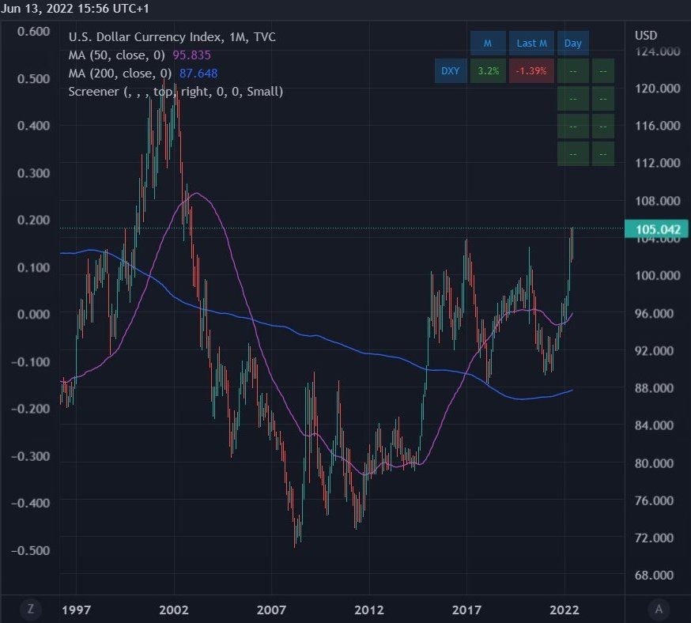
Task: Click the circular Z timezone button
Action: (x=31, y=608)
